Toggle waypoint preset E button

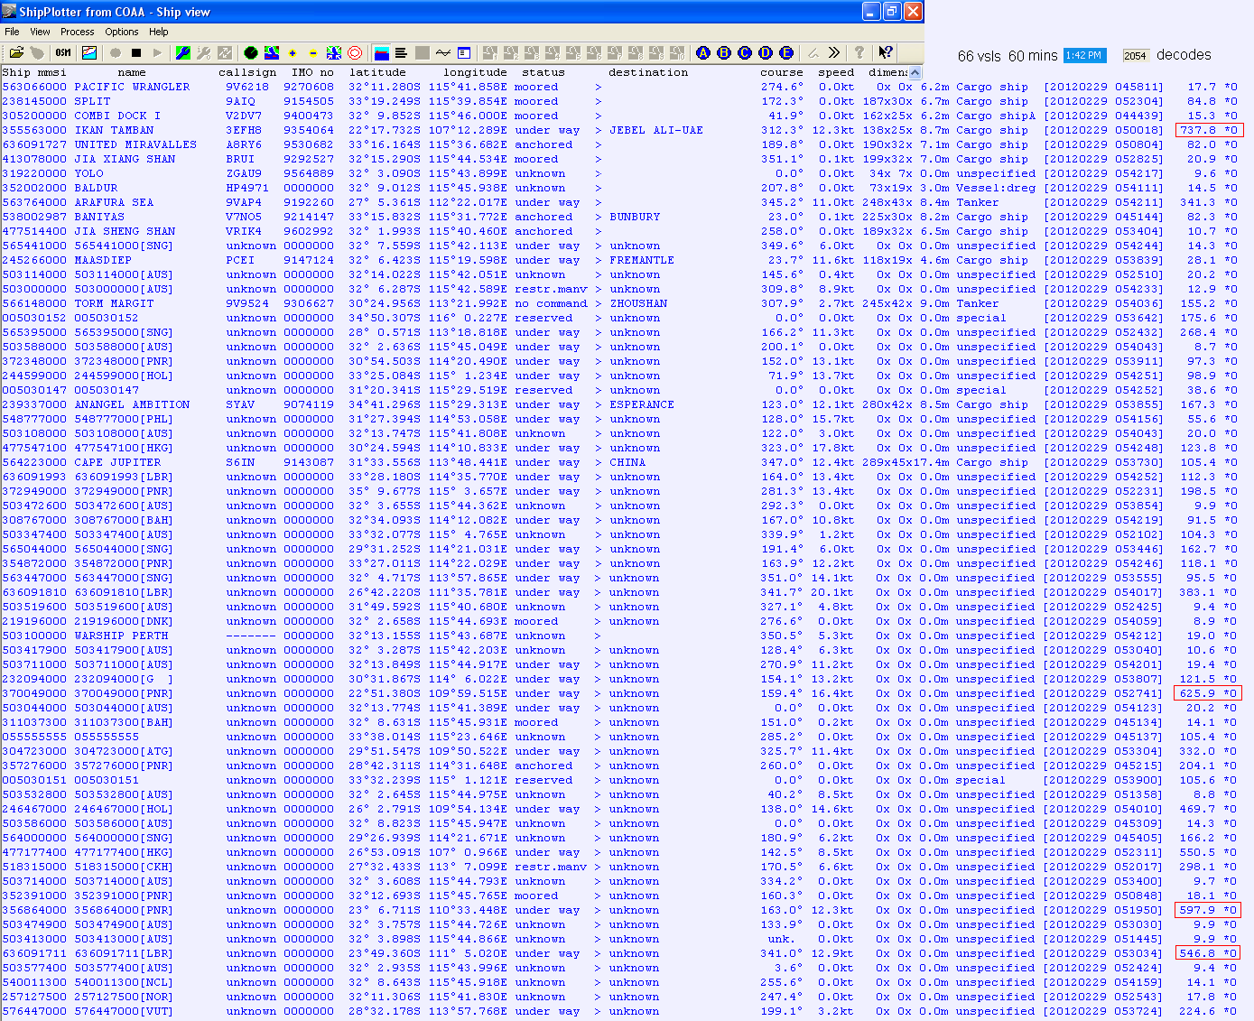[x=785, y=53]
